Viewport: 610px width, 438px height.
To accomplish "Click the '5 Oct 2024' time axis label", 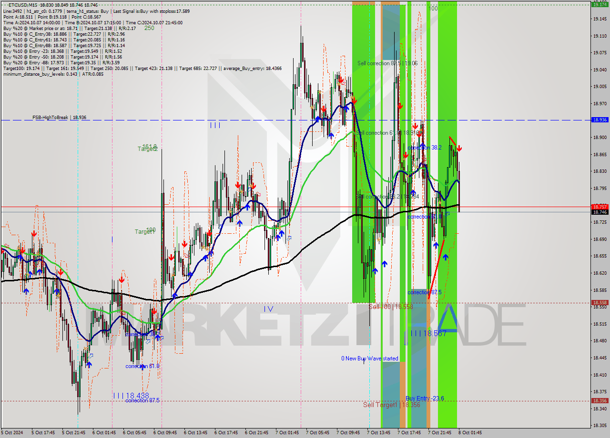I will click(11, 433).
